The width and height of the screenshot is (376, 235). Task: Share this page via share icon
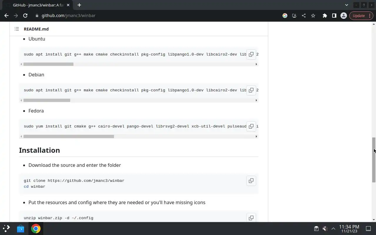[x=304, y=16]
